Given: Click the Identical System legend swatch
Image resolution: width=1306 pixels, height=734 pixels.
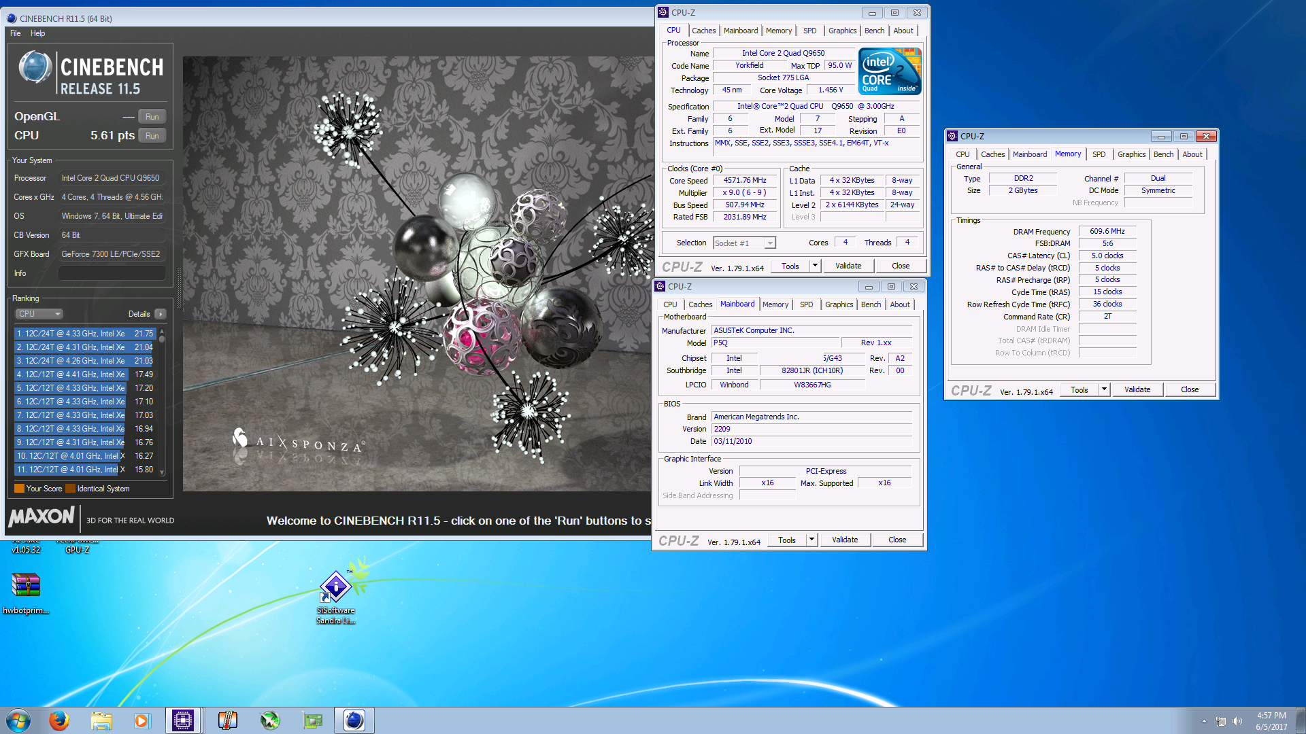Looking at the screenshot, I should pos(70,489).
